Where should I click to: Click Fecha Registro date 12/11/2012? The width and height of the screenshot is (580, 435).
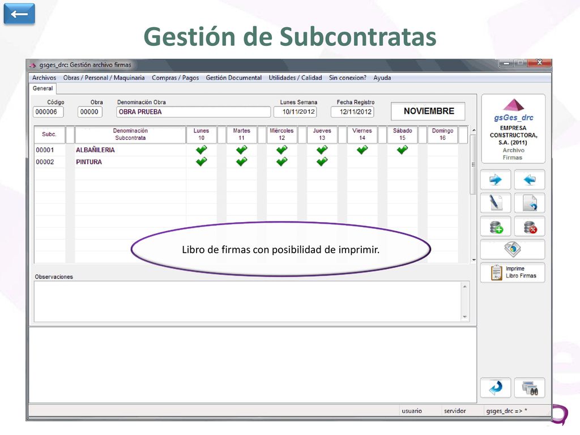[x=352, y=112]
